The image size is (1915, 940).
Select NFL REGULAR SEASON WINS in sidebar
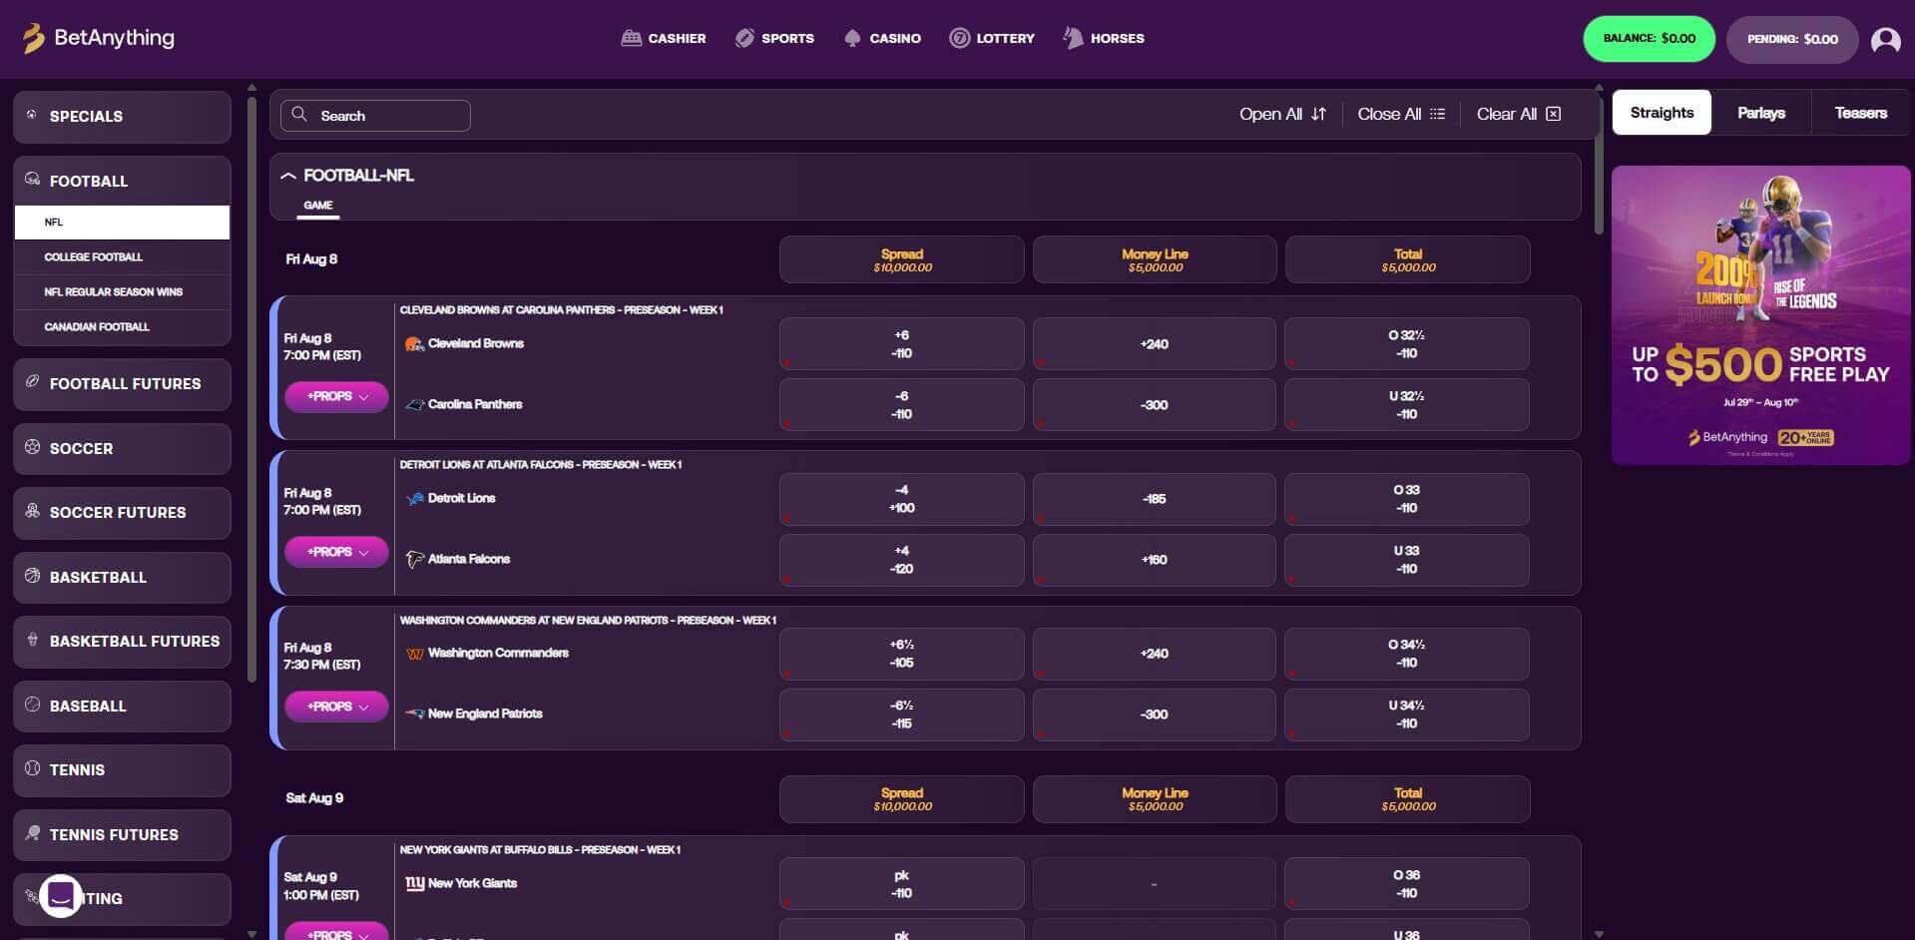click(x=113, y=291)
